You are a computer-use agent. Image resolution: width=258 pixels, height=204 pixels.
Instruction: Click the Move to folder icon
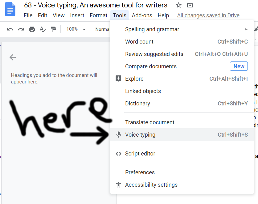click(x=190, y=5)
